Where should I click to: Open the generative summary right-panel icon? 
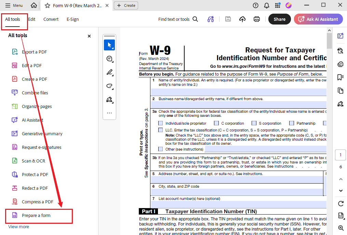tap(341, 36)
